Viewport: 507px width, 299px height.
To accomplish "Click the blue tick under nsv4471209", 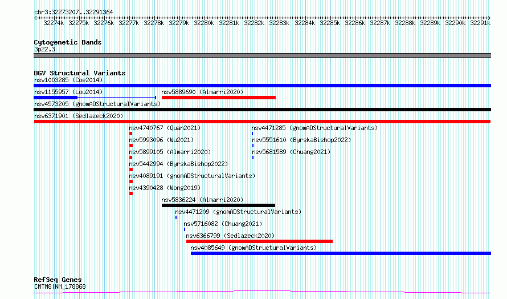I will [176, 217].
